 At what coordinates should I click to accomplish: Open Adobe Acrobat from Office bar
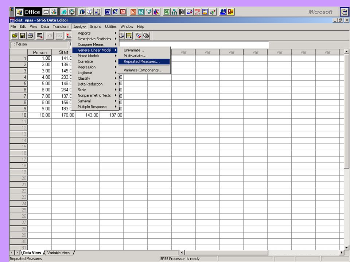tap(123, 12)
